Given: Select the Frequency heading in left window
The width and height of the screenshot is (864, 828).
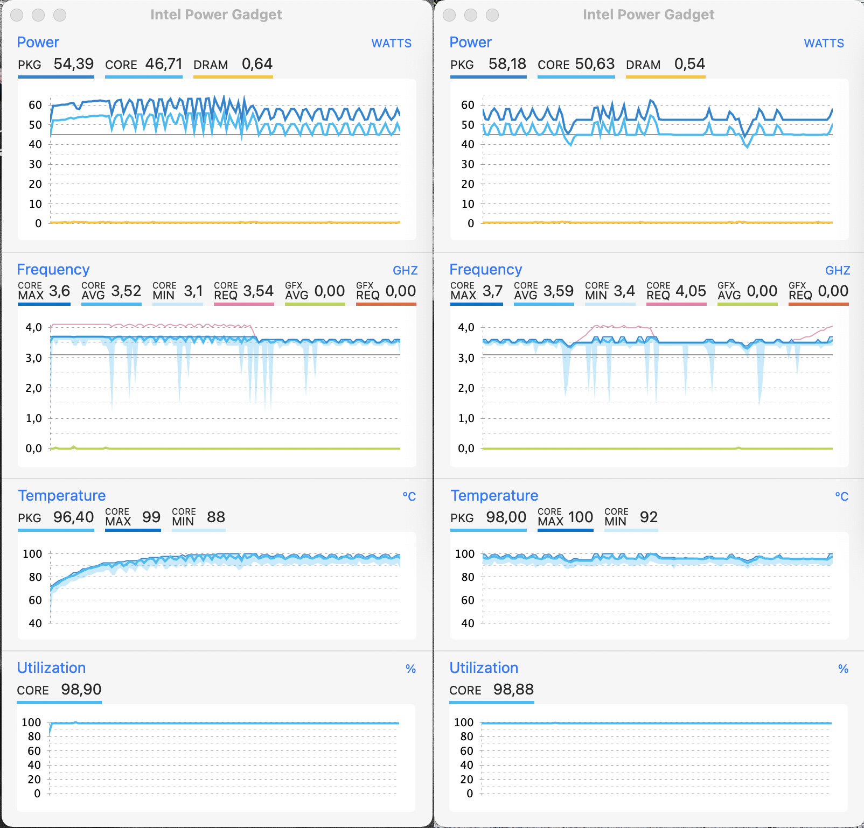Looking at the screenshot, I should (53, 269).
